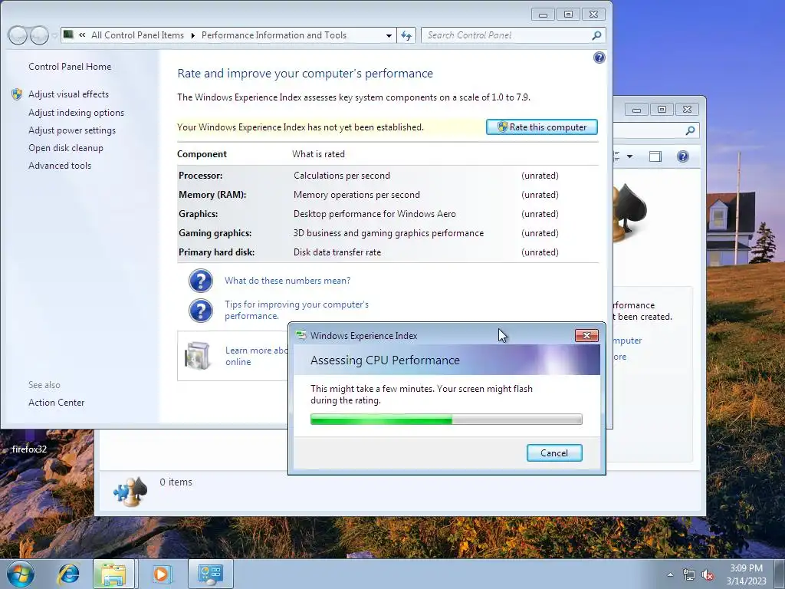This screenshot has width=785, height=589.
Task: Click the chess piece icon in Games window details pane
Action: coord(130,492)
